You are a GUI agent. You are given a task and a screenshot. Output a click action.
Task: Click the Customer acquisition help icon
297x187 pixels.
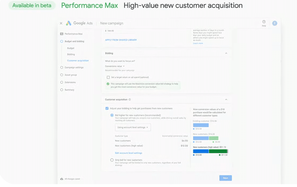pos(130,100)
